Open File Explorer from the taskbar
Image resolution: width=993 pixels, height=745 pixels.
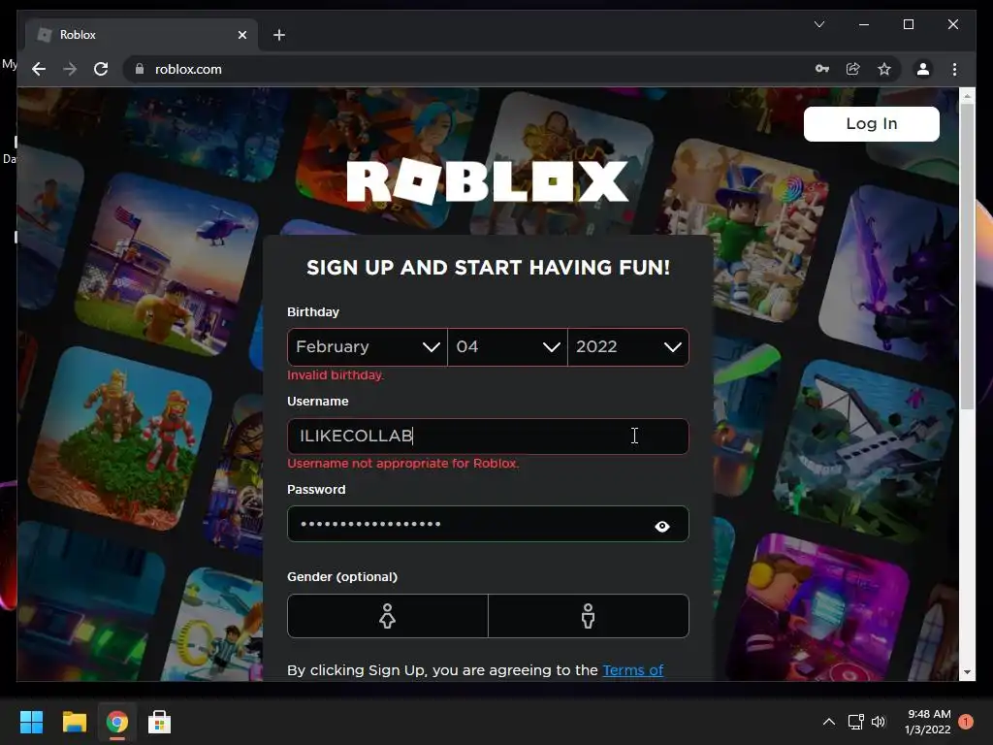pyautogui.click(x=74, y=722)
